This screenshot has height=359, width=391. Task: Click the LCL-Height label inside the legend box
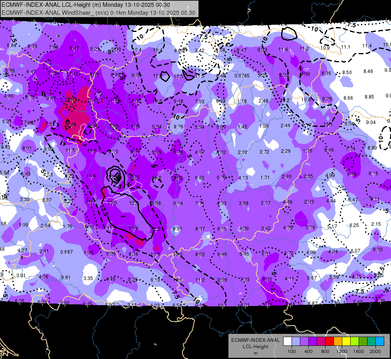tap(255, 347)
